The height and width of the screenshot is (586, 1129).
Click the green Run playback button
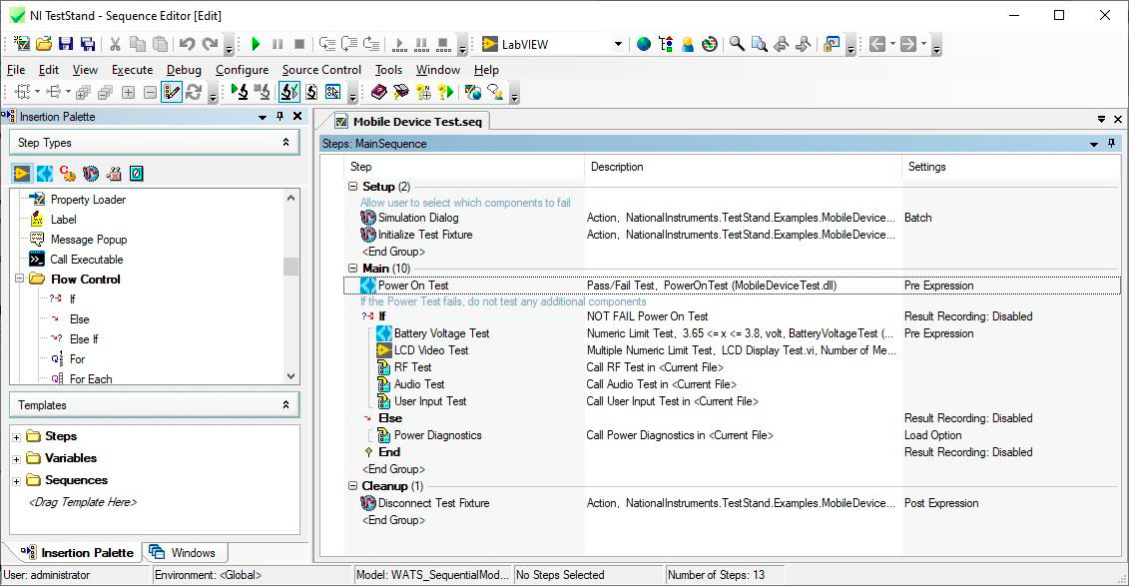tap(255, 44)
